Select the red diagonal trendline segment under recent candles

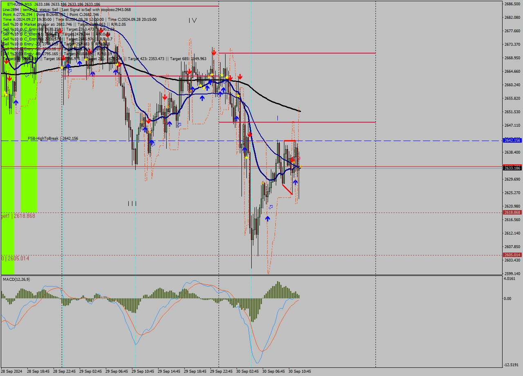click(287, 189)
